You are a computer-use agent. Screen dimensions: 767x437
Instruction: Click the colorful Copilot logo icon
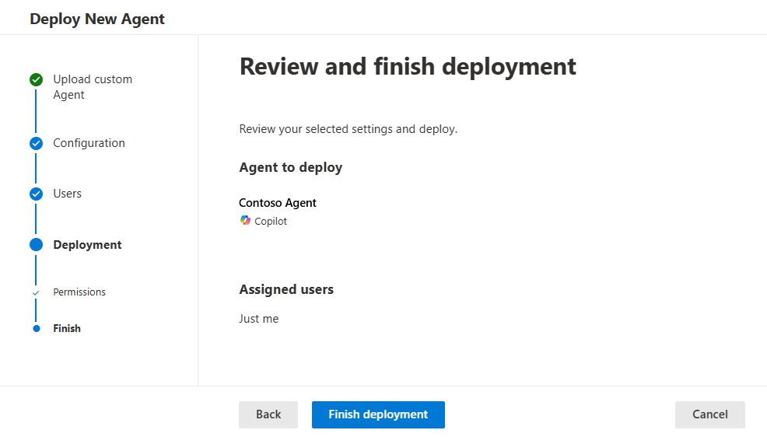246,221
